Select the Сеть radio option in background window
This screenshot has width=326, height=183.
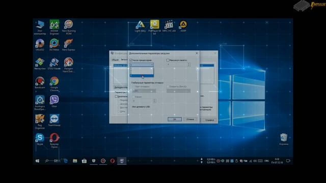(x=119, y=111)
